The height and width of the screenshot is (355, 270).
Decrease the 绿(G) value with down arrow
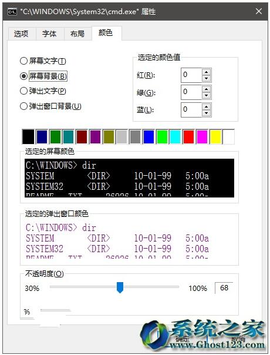tap(206, 96)
